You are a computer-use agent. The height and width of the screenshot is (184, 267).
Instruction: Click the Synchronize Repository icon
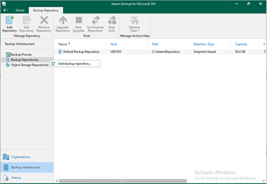pos(95,20)
